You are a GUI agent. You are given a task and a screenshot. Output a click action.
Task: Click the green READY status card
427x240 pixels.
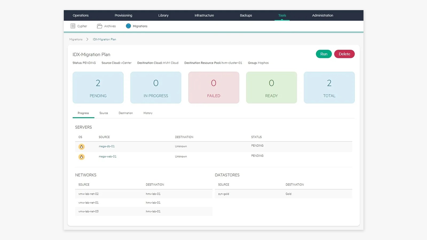tap(271, 87)
